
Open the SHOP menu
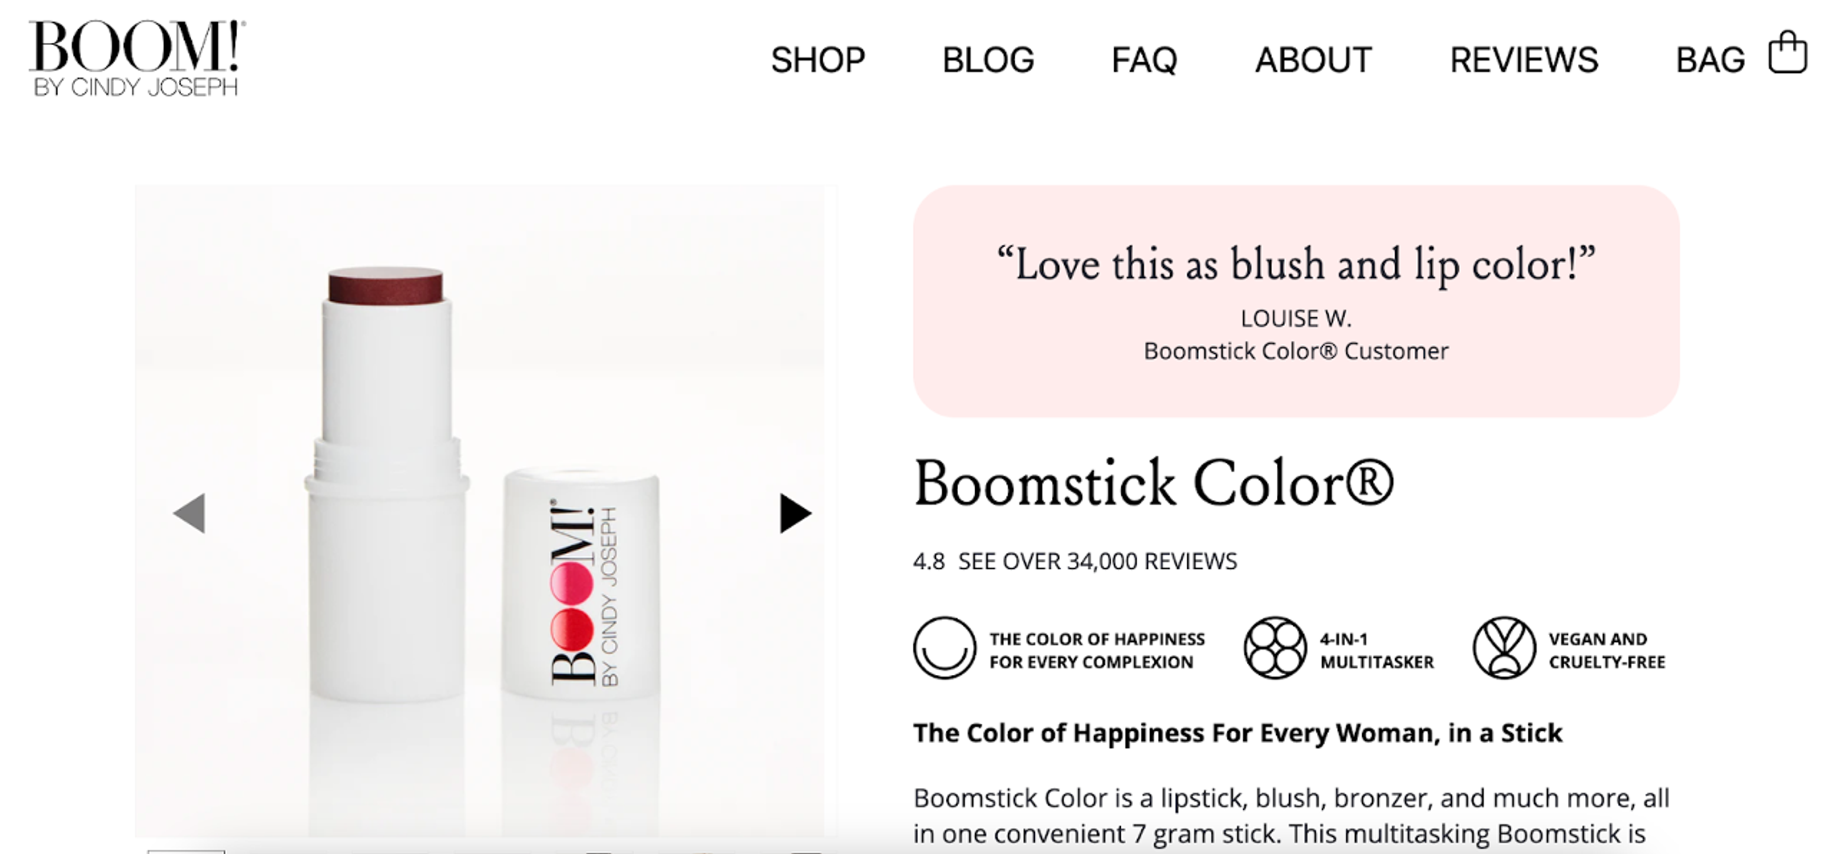coord(818,60)
